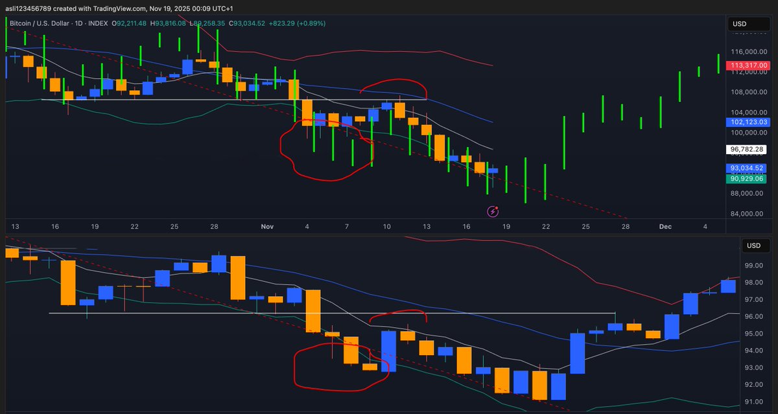Click the low value L89,258.35
This screenshot has width=778, height=414.
[207, 23]
